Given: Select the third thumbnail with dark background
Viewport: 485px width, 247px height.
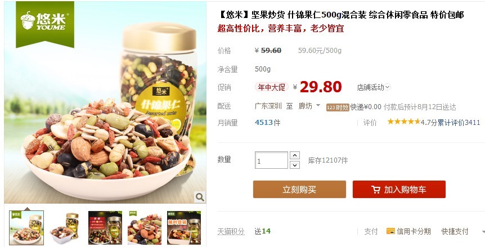Looking at the screenshot, I should 105,228.
